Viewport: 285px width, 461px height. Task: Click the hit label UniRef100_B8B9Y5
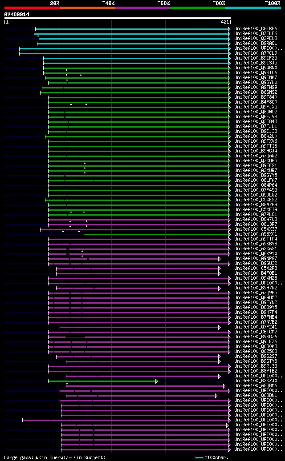(x=256, y=308)
